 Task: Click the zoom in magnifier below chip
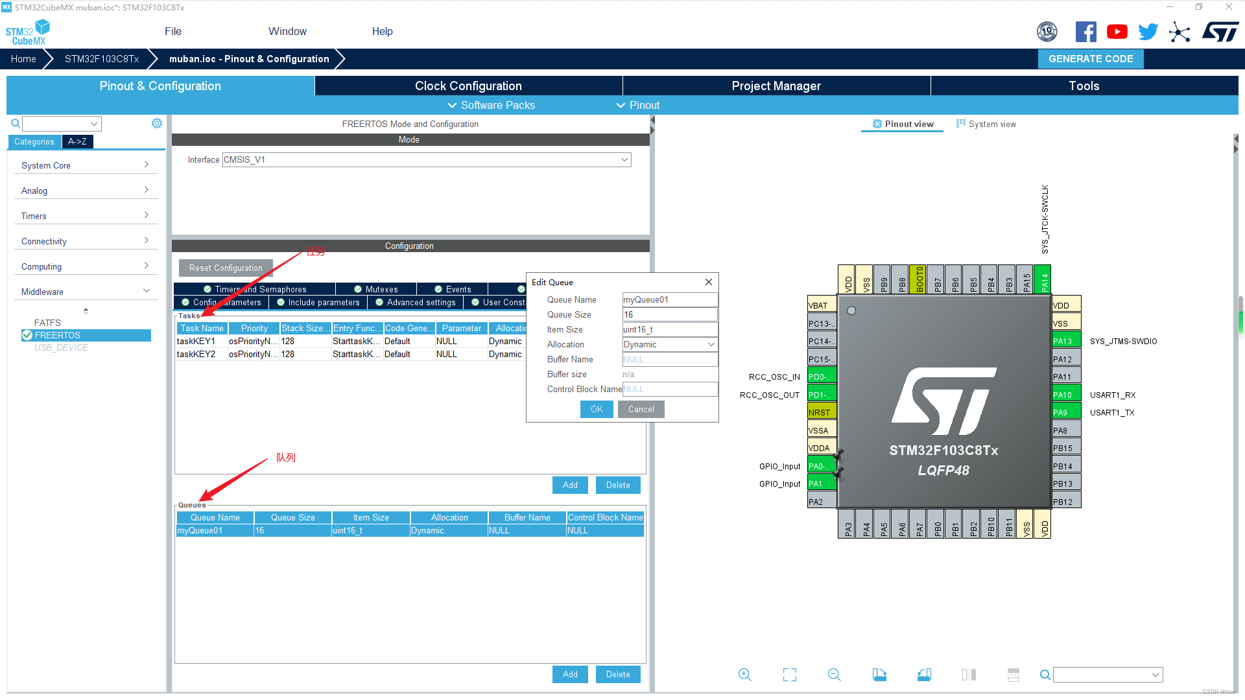click(745, 675)
